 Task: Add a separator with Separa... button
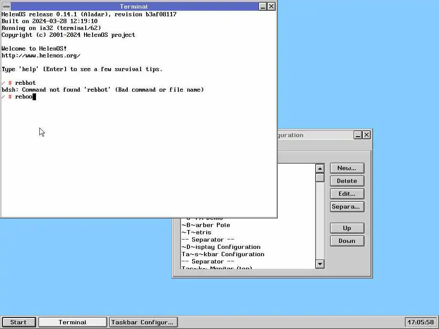point(347,207)
